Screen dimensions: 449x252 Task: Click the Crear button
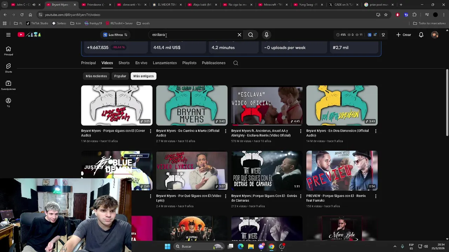pyautogui.click(x=404, y=35)
